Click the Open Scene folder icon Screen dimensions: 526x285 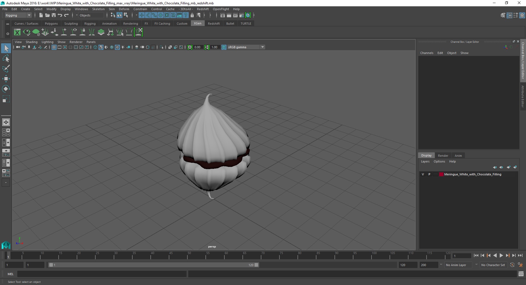coord(47,15)
